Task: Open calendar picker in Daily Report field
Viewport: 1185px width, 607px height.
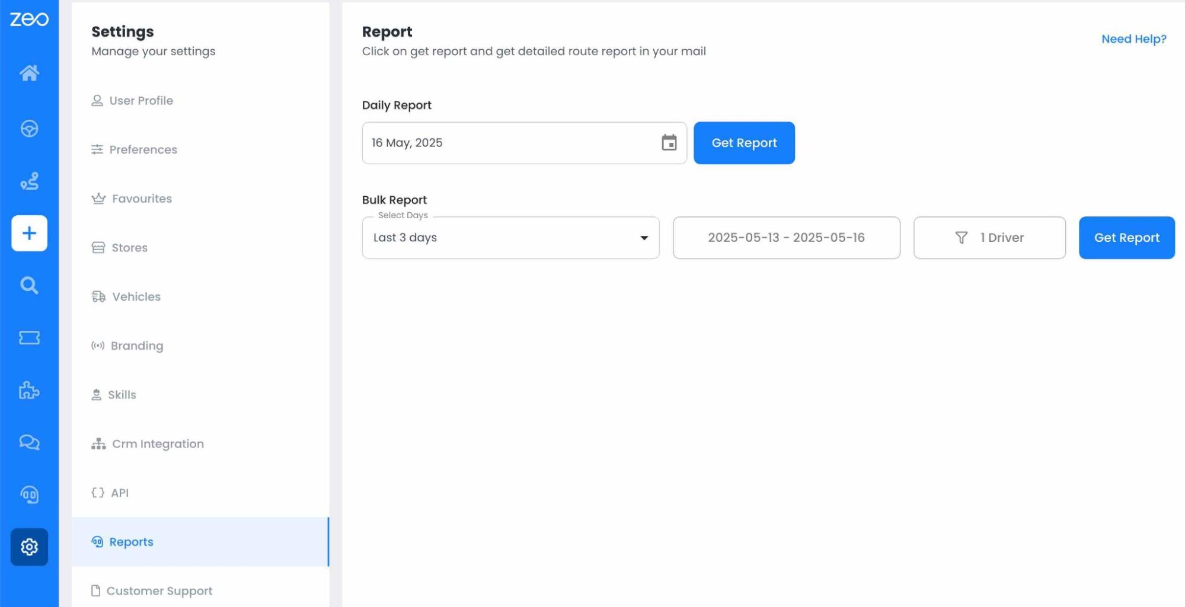Action: click(x=669, y=143)
